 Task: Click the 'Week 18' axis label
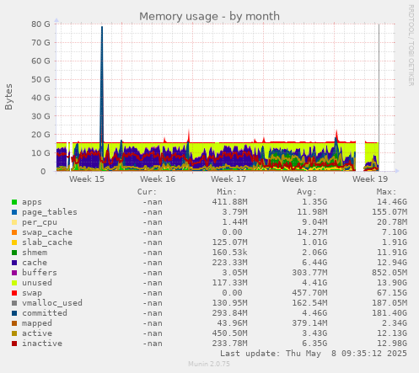click(x=299, y=179)
